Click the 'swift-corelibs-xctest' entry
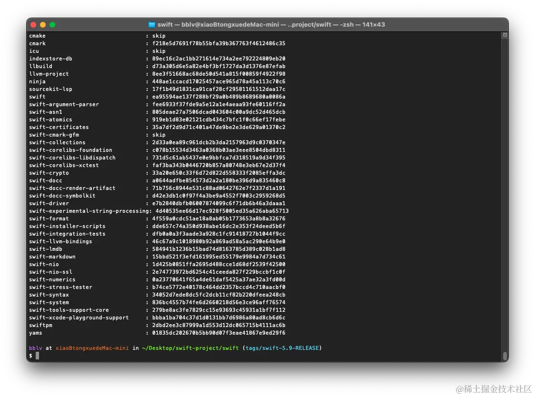Viewport: 535px width, 397px height. (64, 165)
